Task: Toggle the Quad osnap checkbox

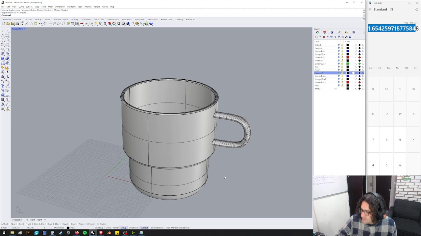Action: tap(61, 224)
